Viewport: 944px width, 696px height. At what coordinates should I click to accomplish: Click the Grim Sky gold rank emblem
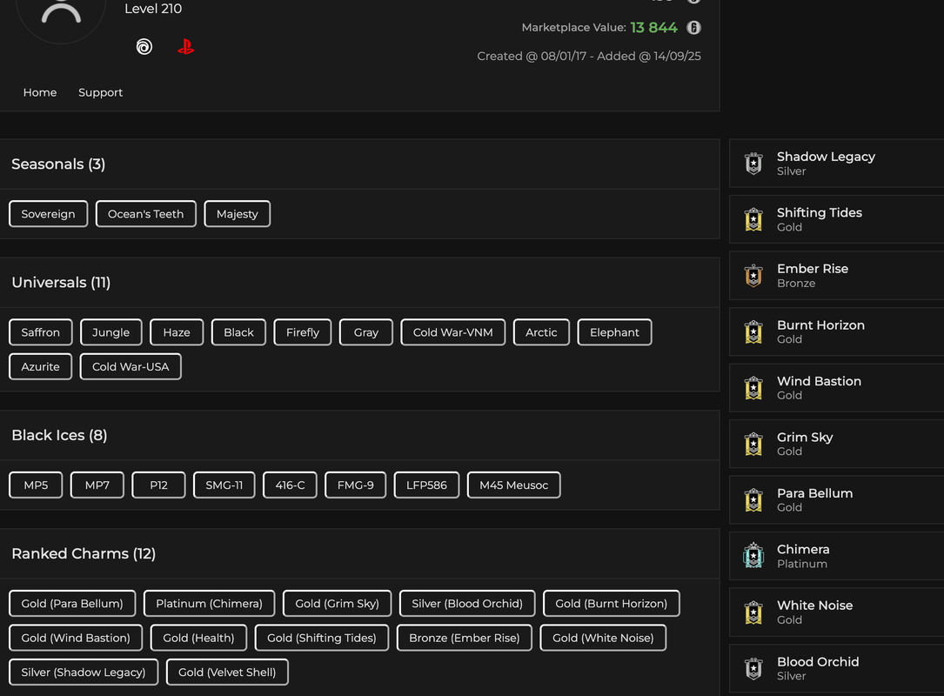coord(753,444)
